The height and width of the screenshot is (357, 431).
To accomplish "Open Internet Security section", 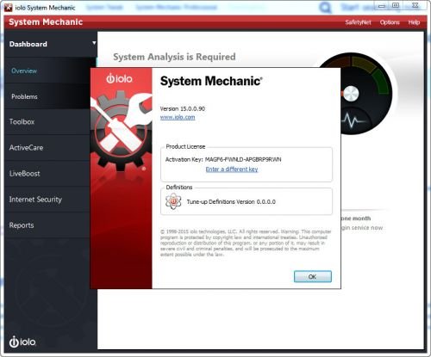I will coord(35,200).
